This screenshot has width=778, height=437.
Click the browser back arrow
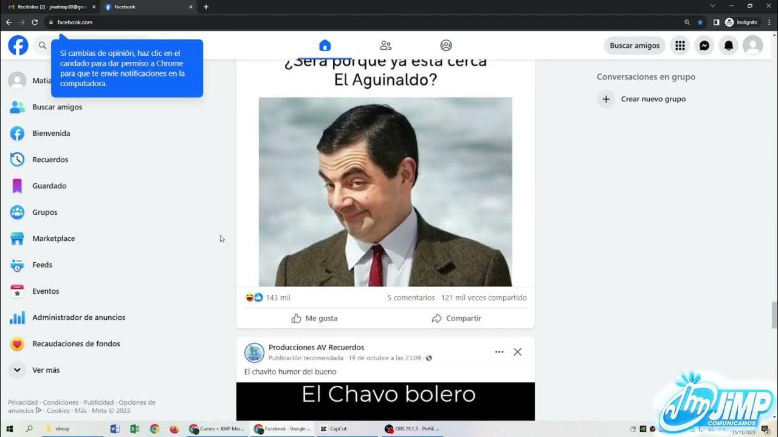coord(9,22)
